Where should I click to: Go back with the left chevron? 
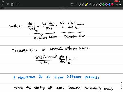click(3, 4)
